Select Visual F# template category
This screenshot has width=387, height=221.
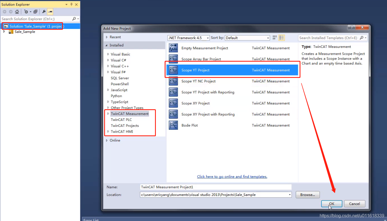(118, 72)
